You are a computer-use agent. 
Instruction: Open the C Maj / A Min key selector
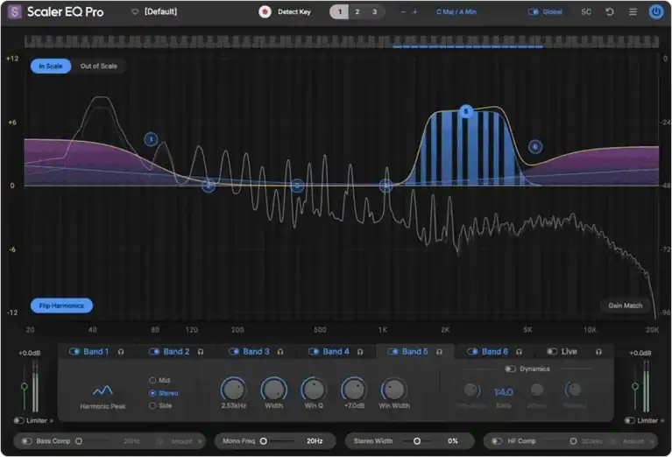coord(456,12)
